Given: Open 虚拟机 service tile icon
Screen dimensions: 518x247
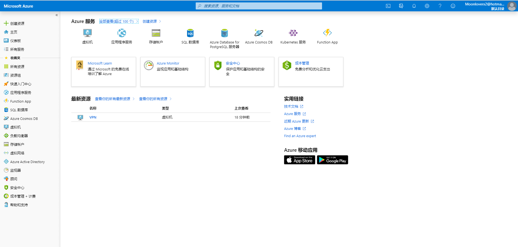Looking at the screenshot, I should tap(87, 33).
